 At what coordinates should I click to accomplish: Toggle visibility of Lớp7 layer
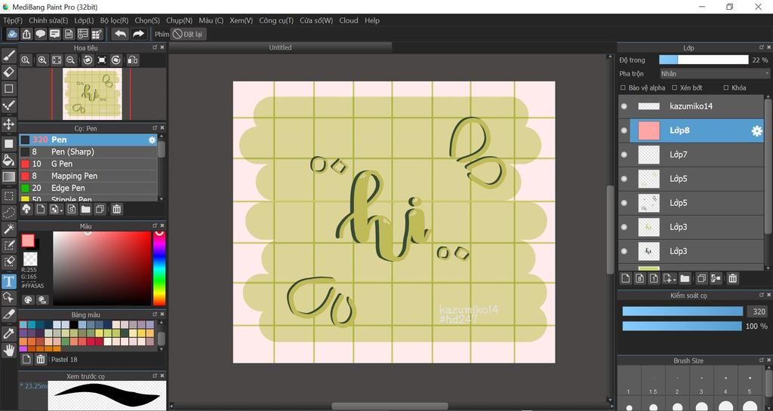pos(624,155)
